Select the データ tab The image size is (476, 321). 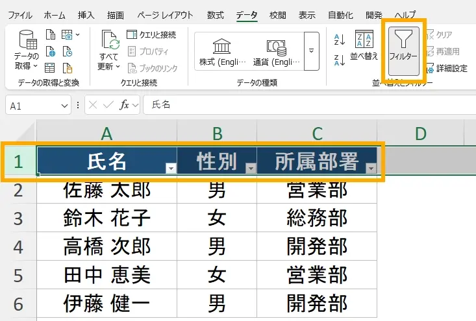click(x=247, y=15)
